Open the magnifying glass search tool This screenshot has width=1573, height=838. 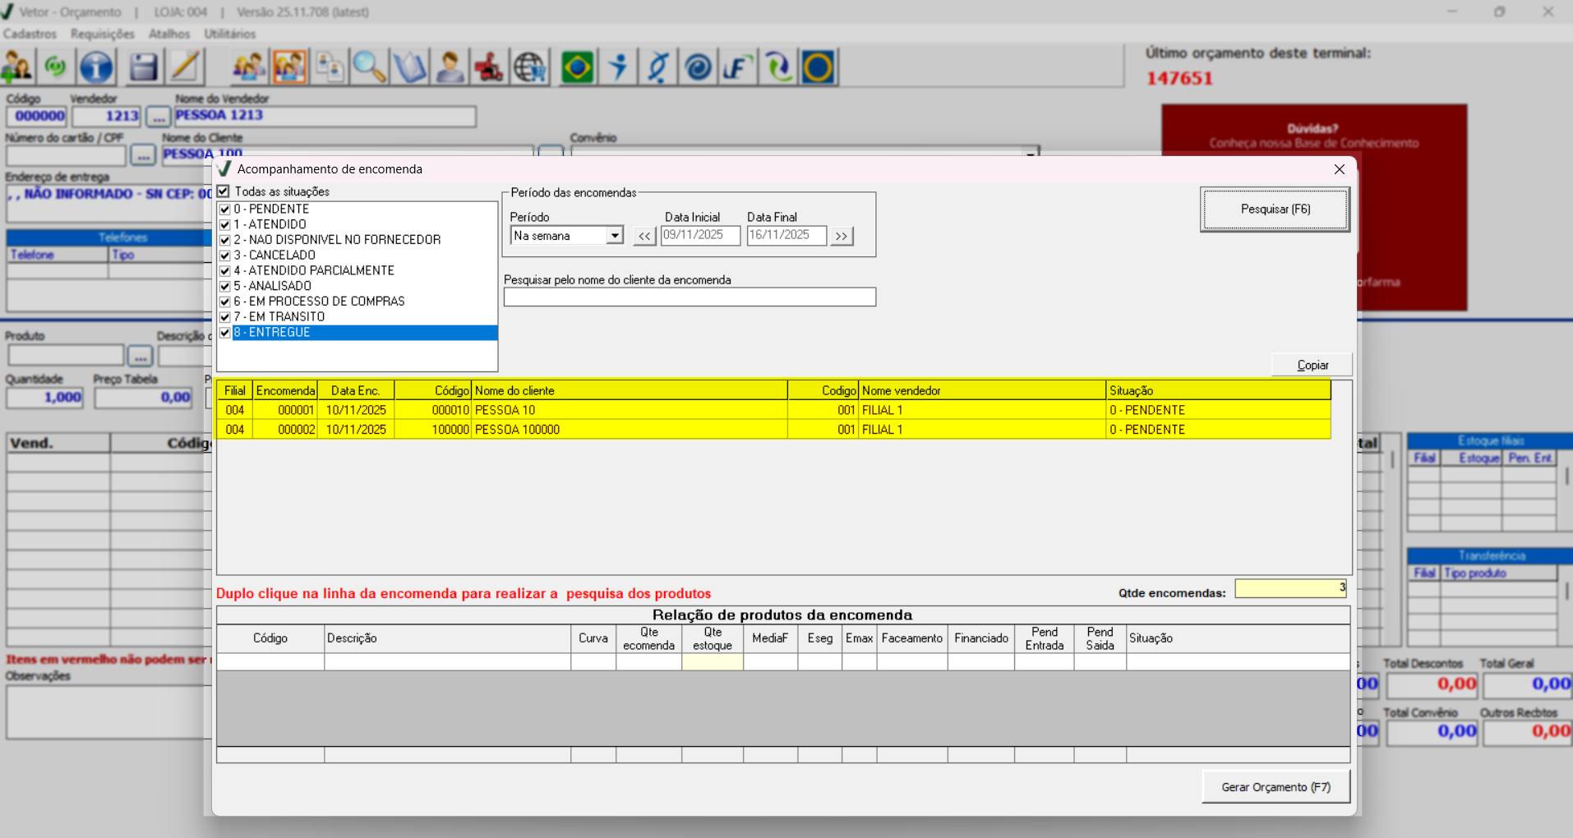pyautogui.click(x=369, y=67)
